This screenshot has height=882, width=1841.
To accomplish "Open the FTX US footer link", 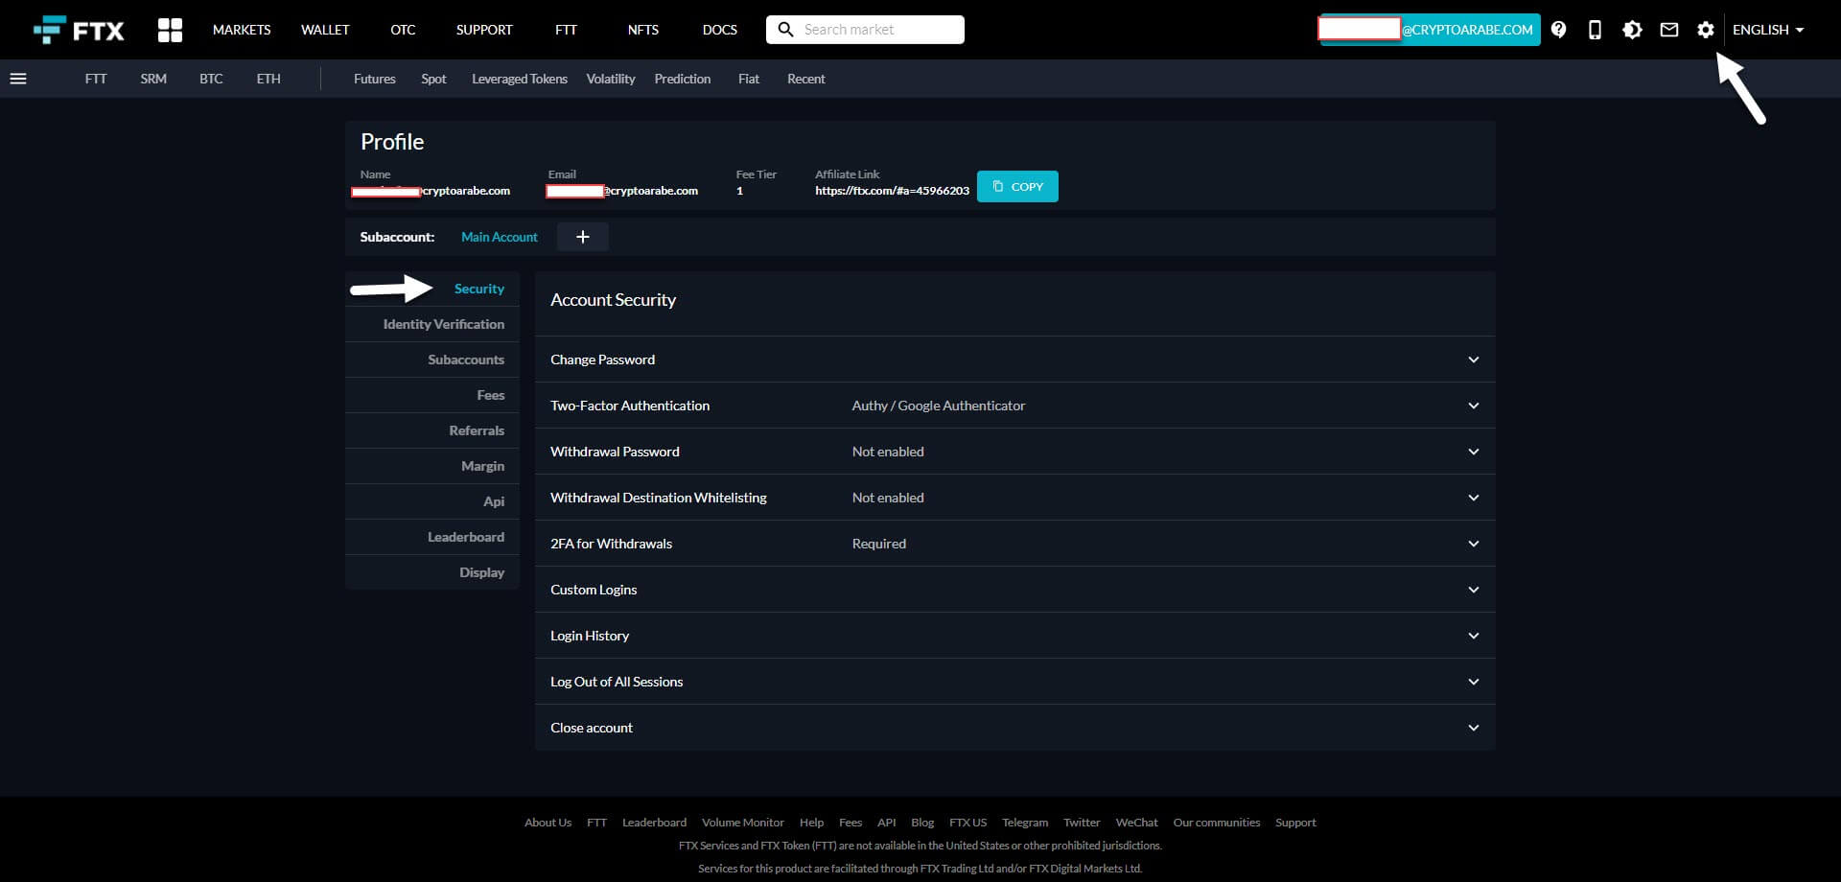I will click(x=967, y=823).
